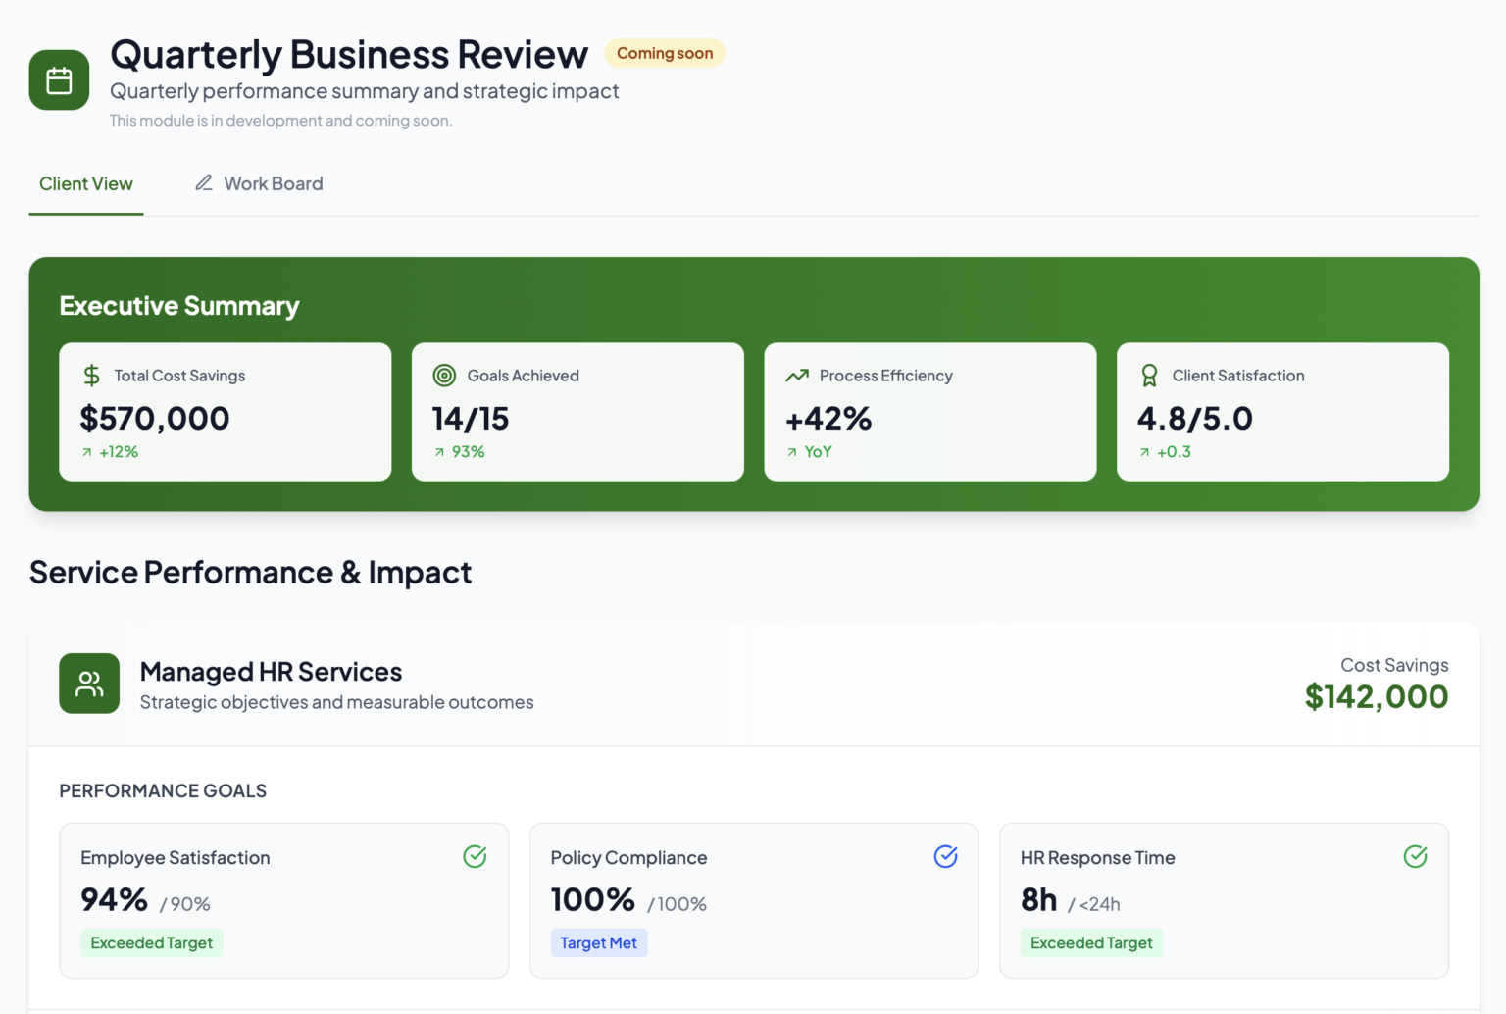The image size is (1506, 1014).
Task: Click the $142,000 cost savings amount
Action: pos(1377,697)
